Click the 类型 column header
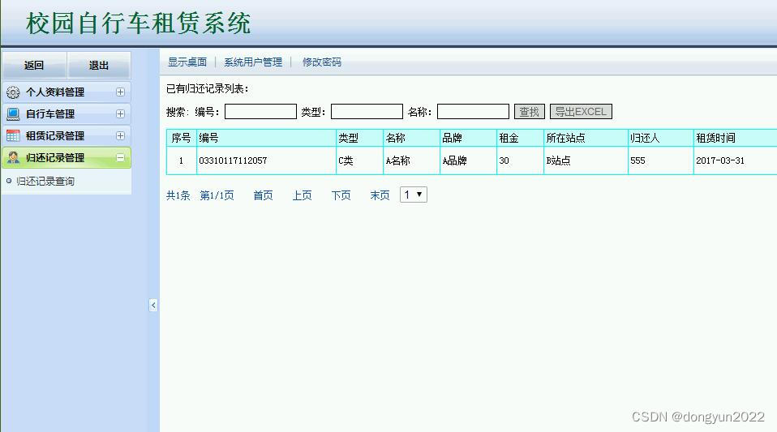Viewport: 777px width, 432px height. pyautogui.click(x=360, y=138)
